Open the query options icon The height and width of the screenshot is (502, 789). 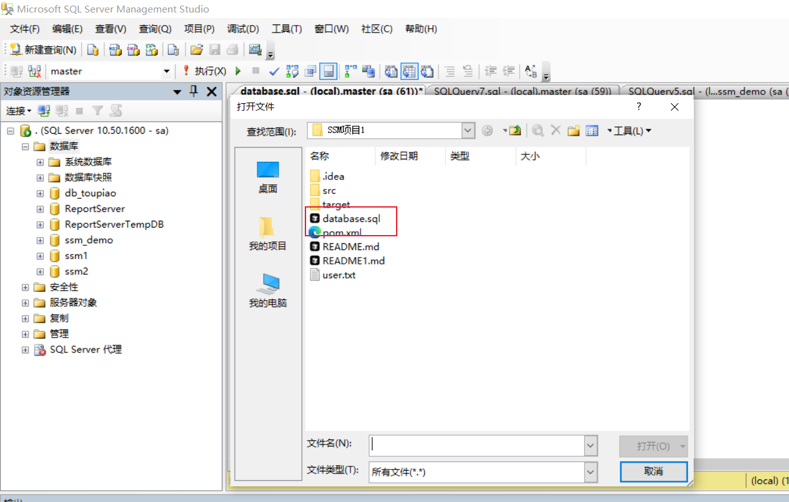coord(310,71)
